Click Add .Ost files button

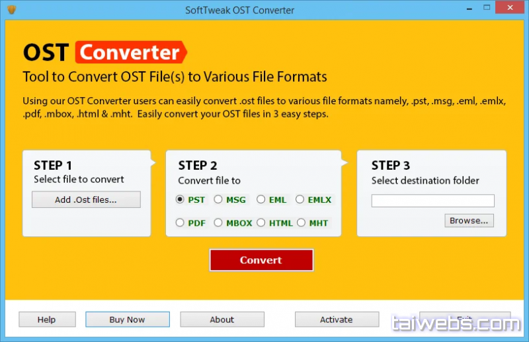coord(86,200)
